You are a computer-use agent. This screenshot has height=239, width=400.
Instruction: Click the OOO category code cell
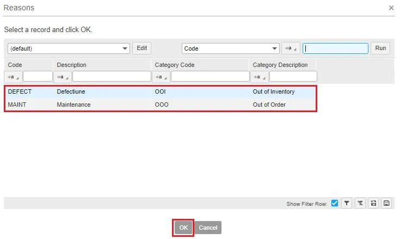pyautogui.click(x=162, y=105)
